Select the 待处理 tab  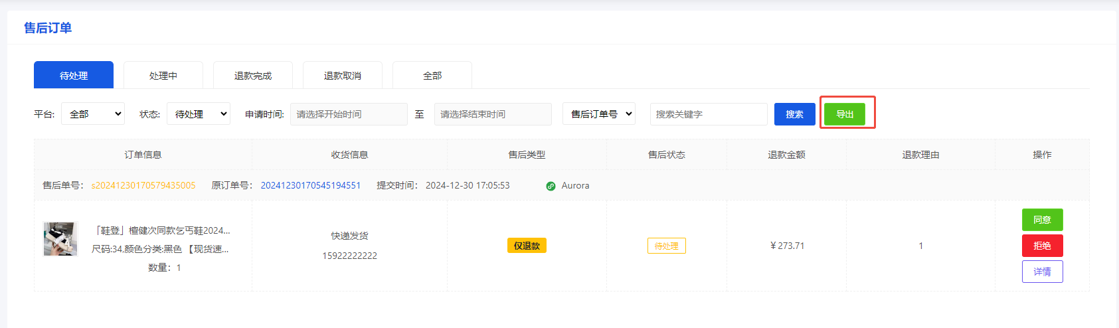pos(74,76)
